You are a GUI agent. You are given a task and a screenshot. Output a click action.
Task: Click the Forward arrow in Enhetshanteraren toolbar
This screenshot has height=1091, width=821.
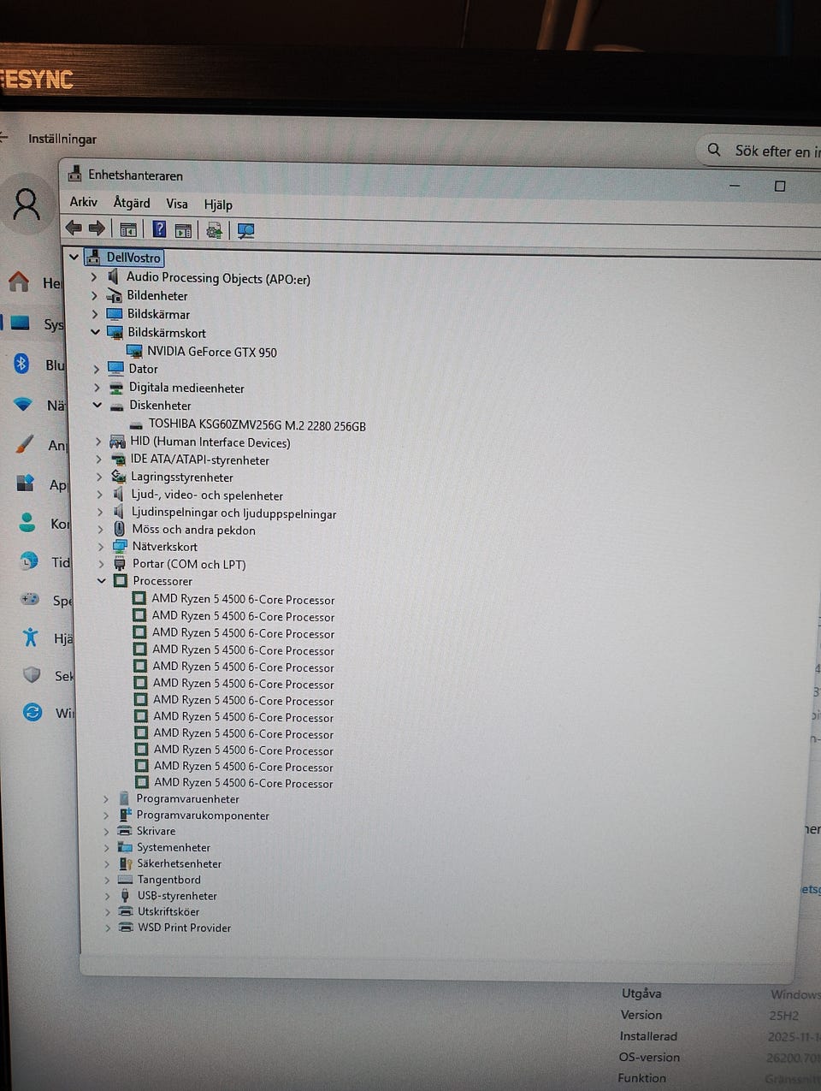(97, 228)
